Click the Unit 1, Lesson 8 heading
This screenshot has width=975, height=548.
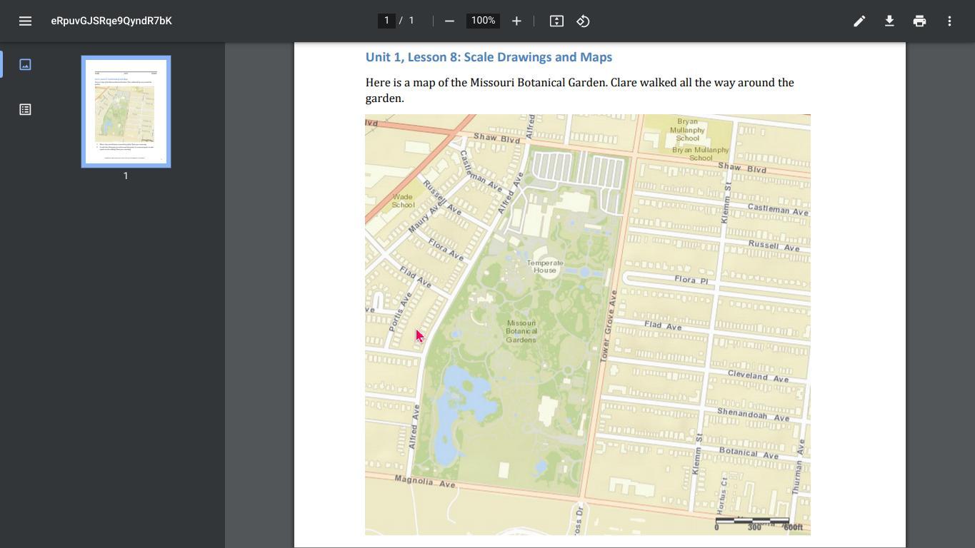[489, 57]
